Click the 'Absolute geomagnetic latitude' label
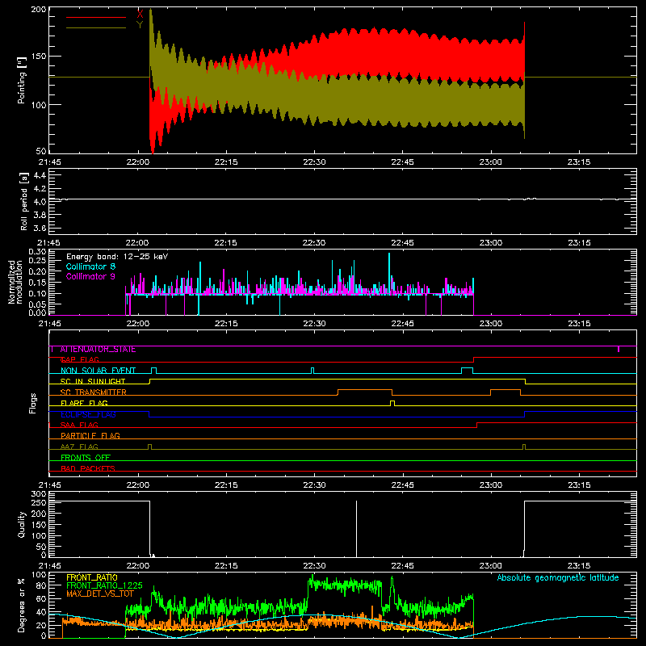646x646 pixels. [x=558, y=578]
